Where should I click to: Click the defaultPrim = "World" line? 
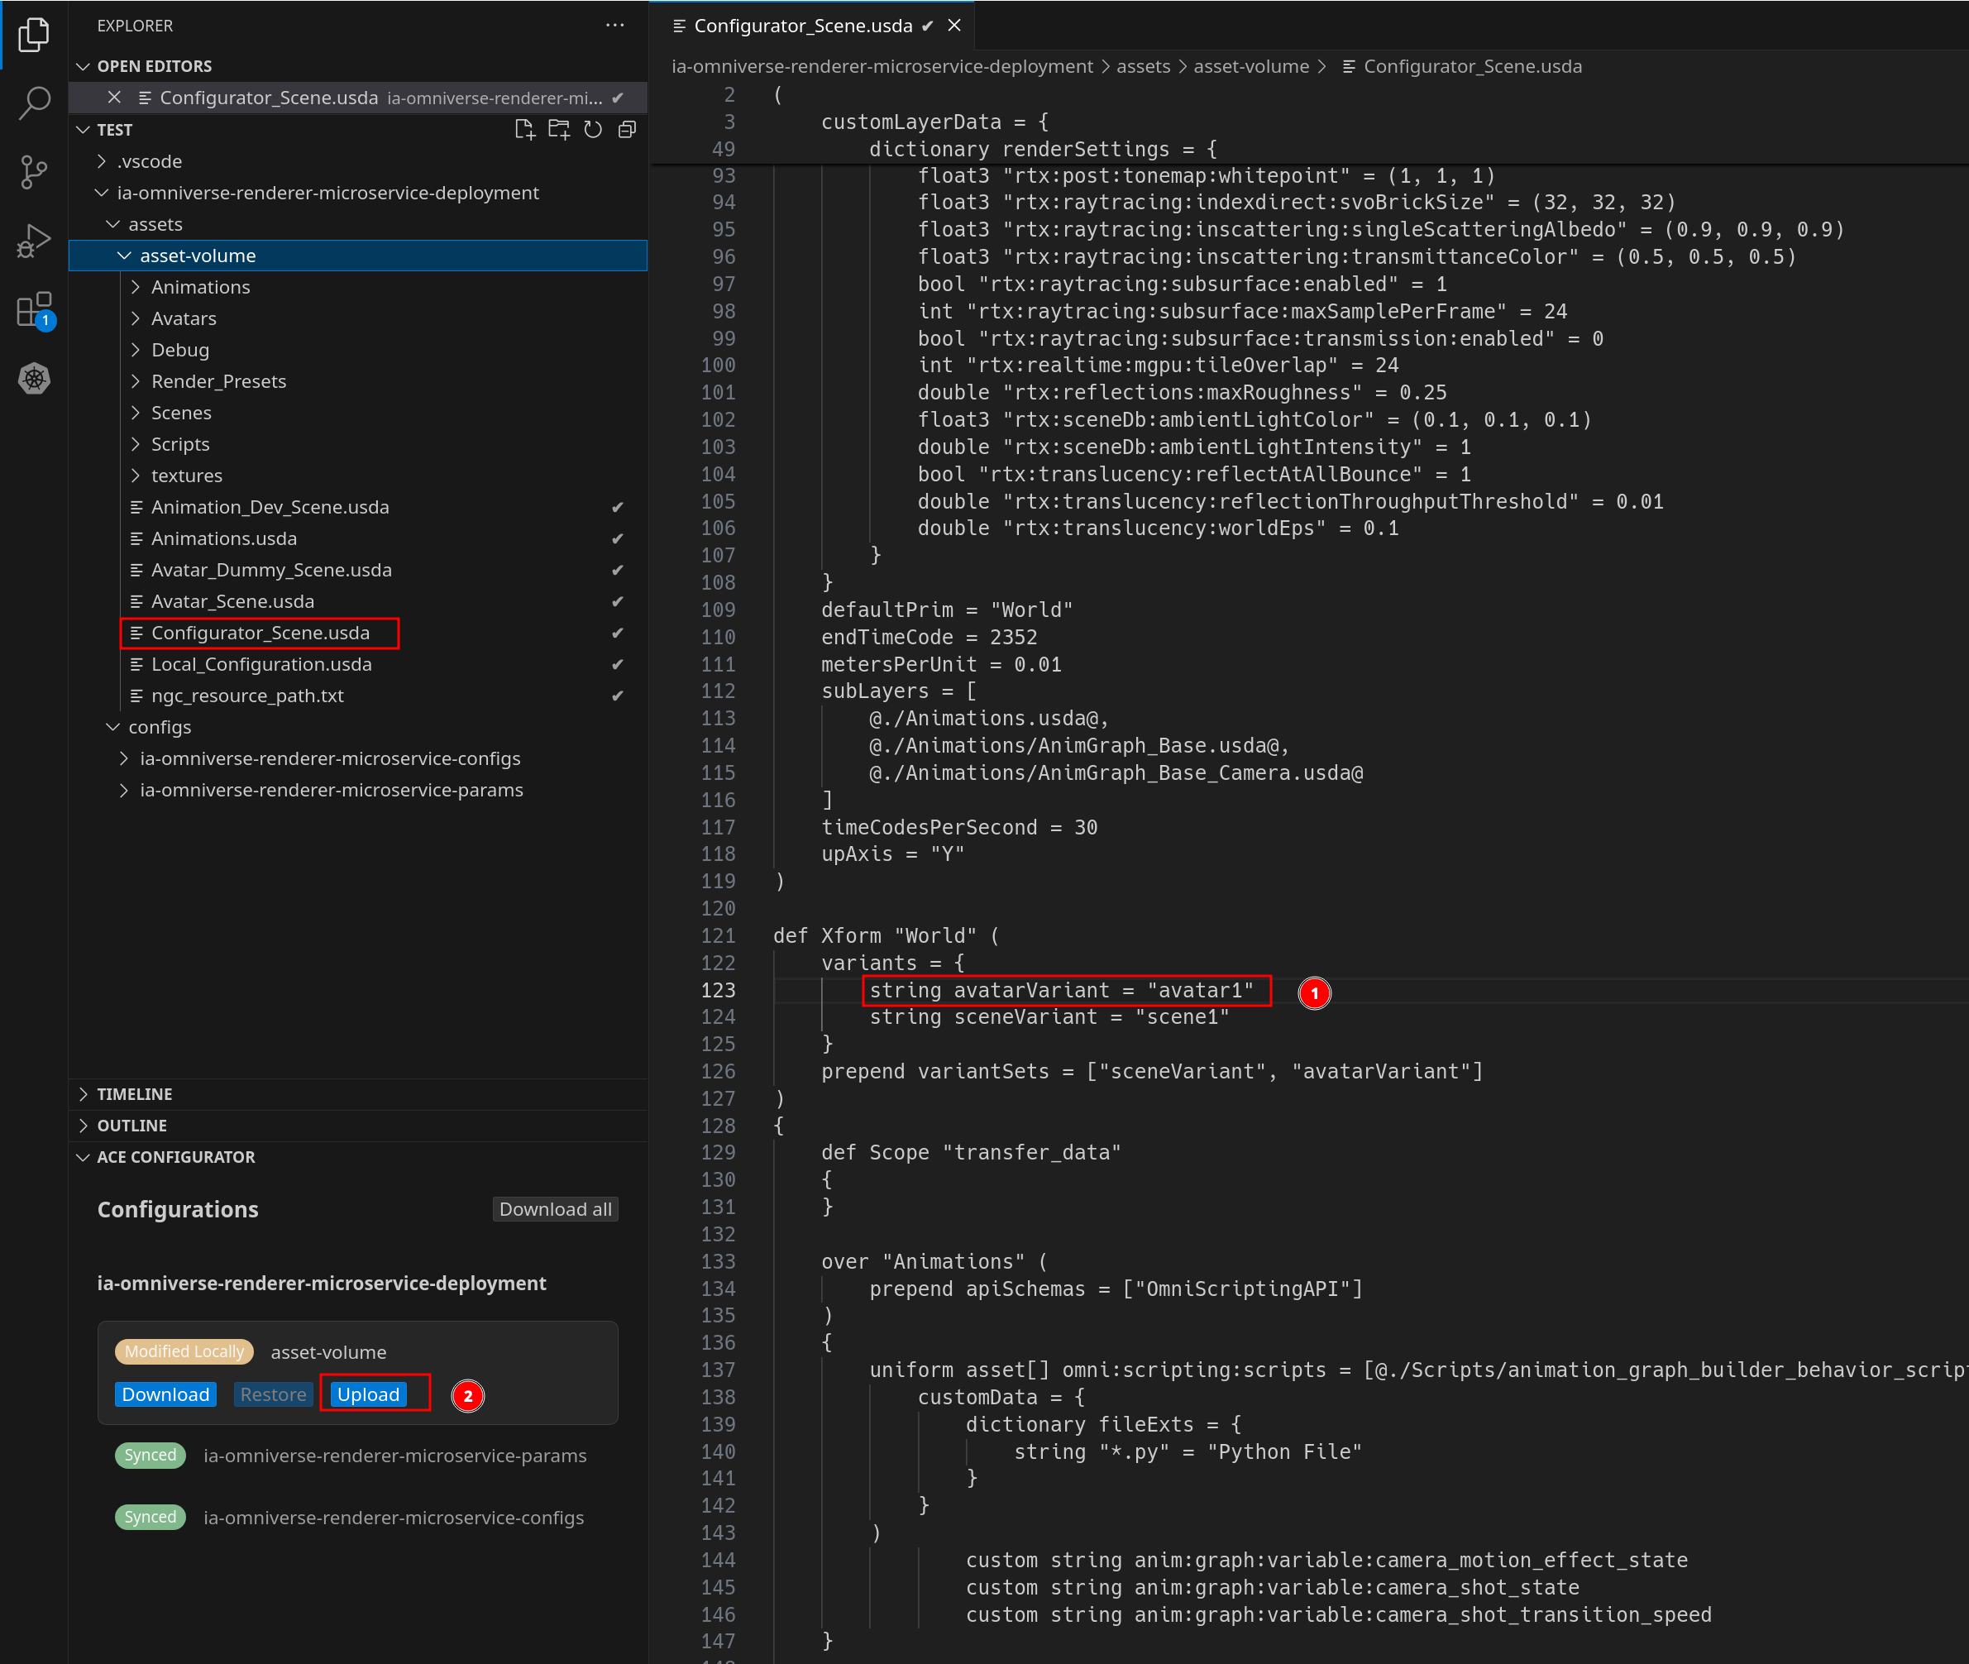click(x=947, y=610)
